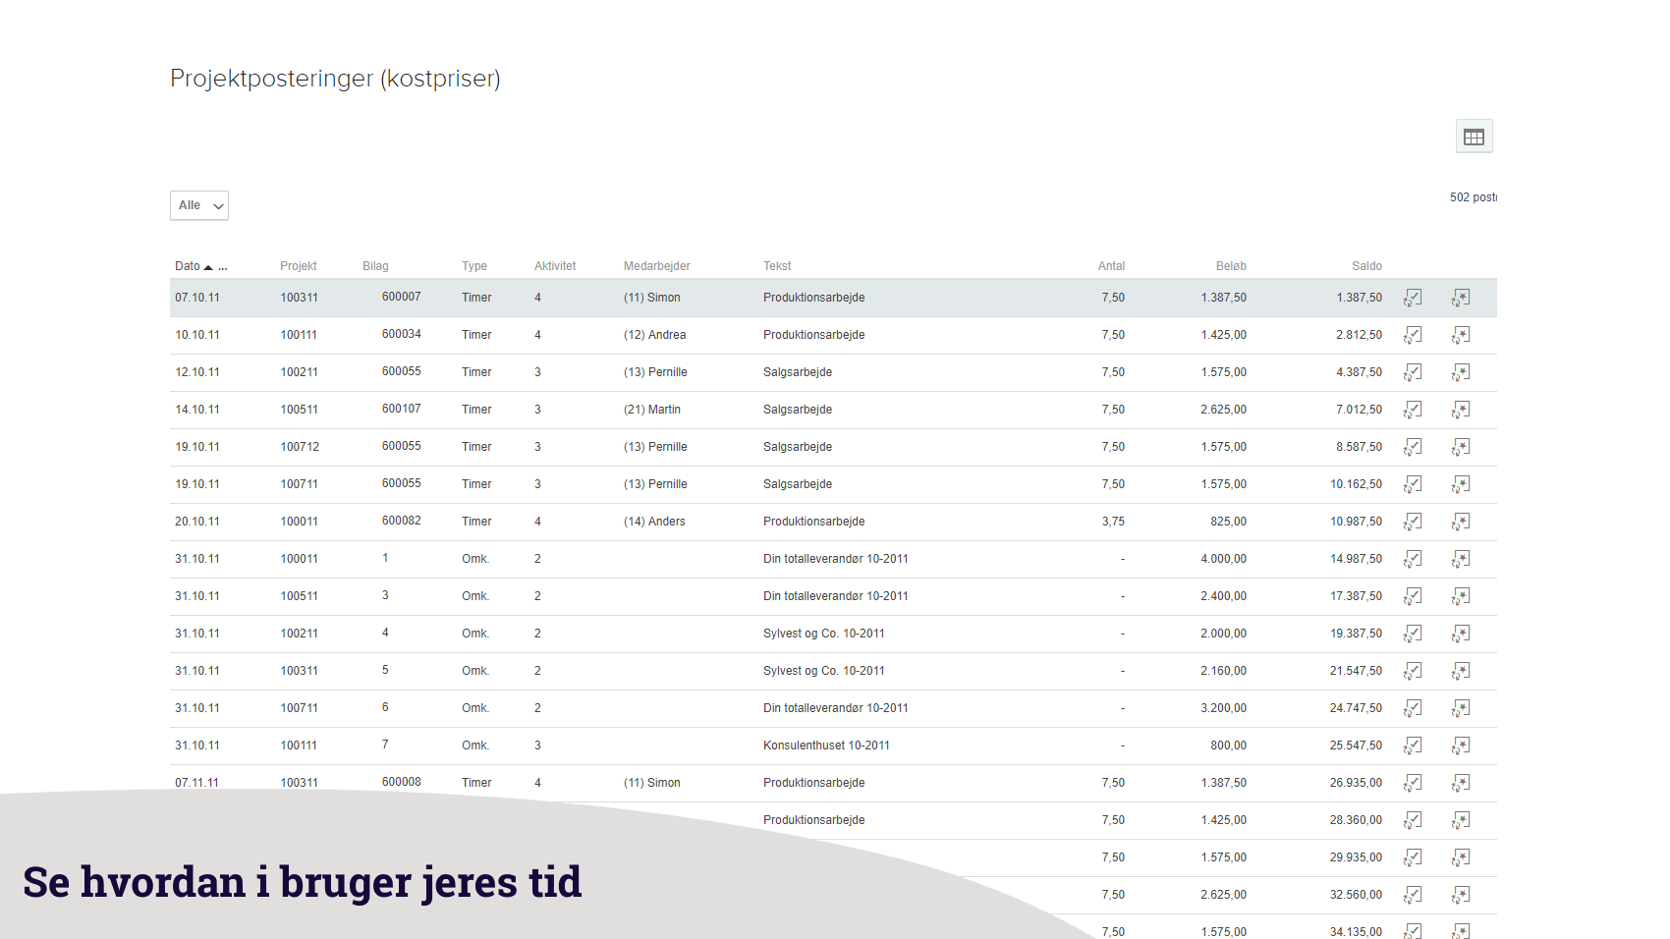Open the table column layout button
This screenshot has width=1670, height=939.
1474,137
